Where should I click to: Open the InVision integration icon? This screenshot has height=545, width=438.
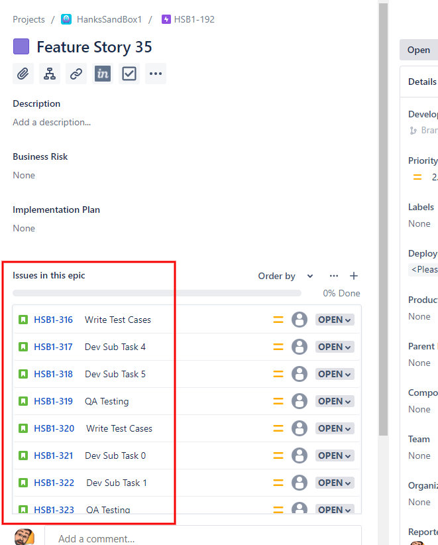(x=103, y=74)
